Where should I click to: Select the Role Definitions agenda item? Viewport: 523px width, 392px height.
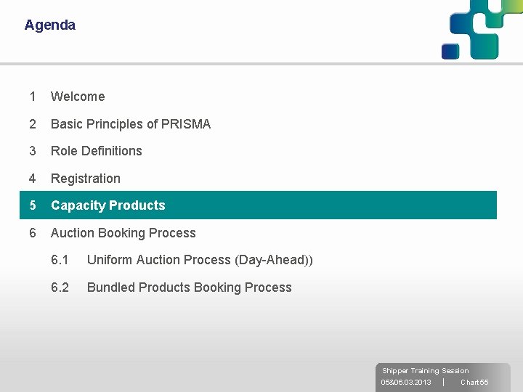coord(97,151)
